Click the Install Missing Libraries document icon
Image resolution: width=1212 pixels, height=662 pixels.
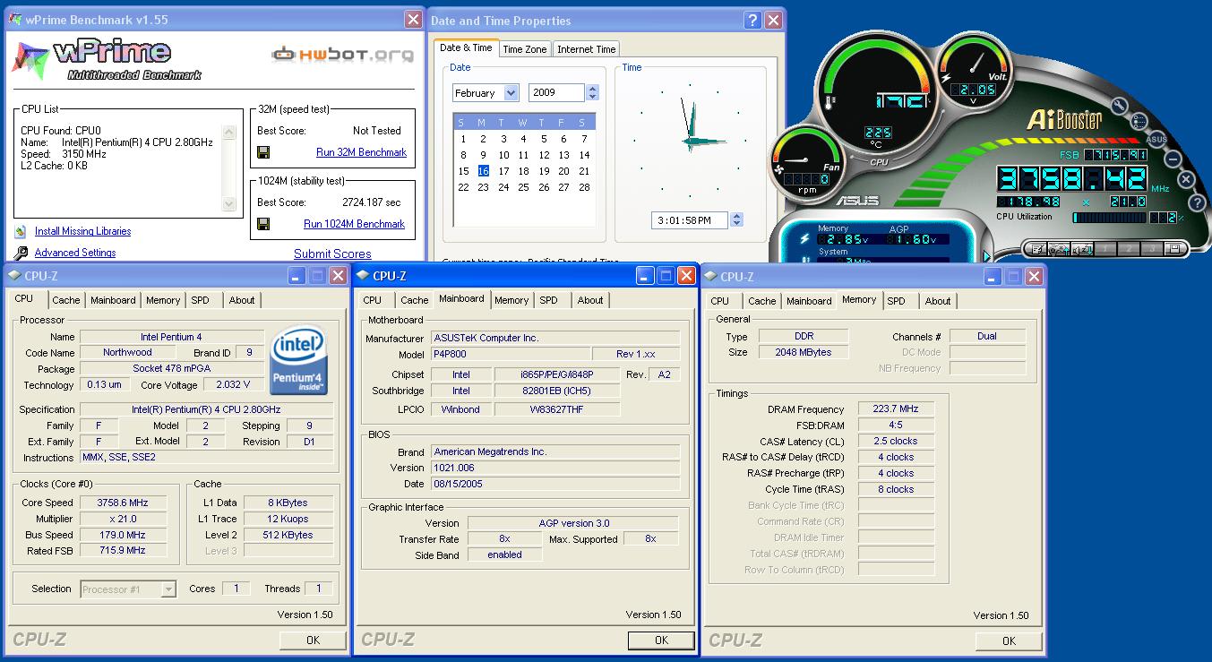[21, 231]
